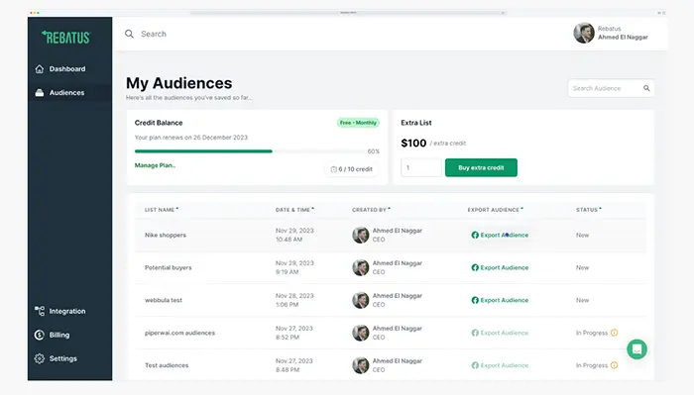Select the Test audiences list name

pyautogui.click(x=167, y=366)
